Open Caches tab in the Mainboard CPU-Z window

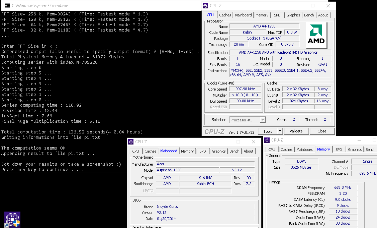[151, 151]
